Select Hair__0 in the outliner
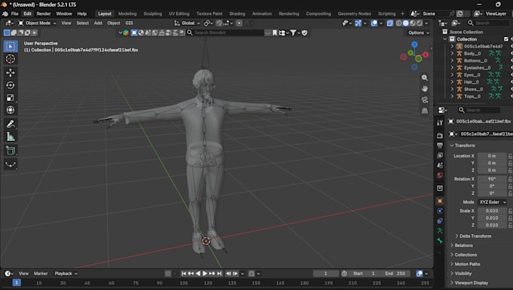 (x=471, y=82)
